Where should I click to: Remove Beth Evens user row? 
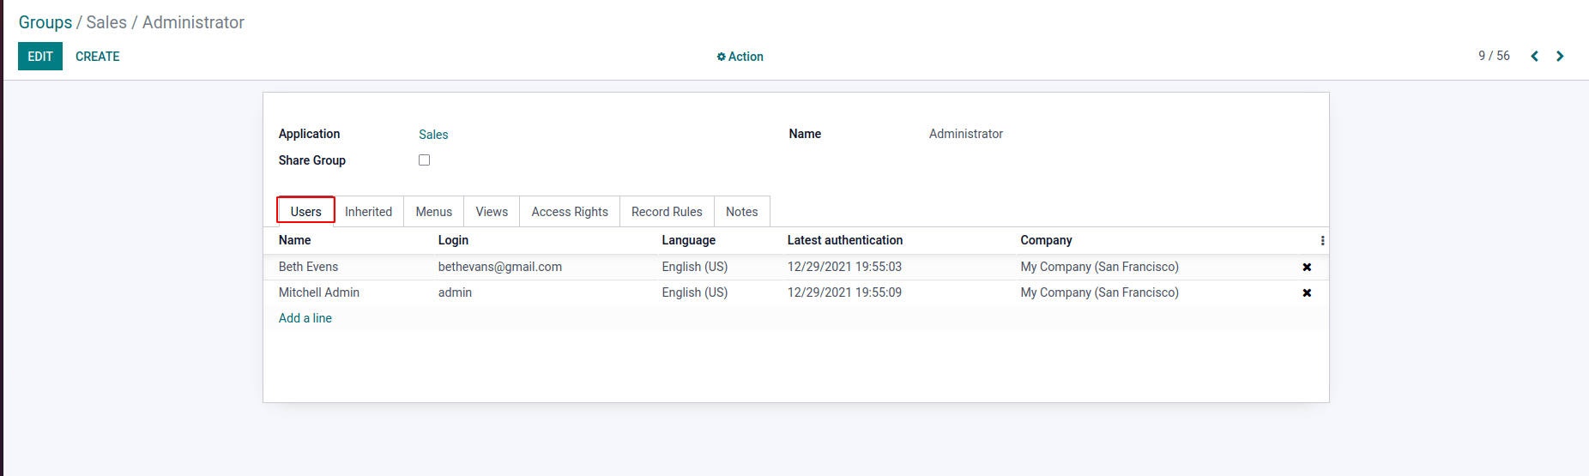point(1307,268)
